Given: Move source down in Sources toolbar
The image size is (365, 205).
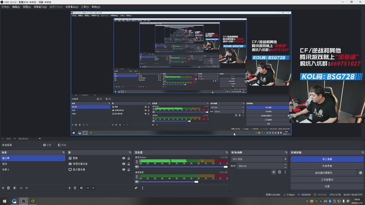Looking at the screenshot, I should coord(93,188).
